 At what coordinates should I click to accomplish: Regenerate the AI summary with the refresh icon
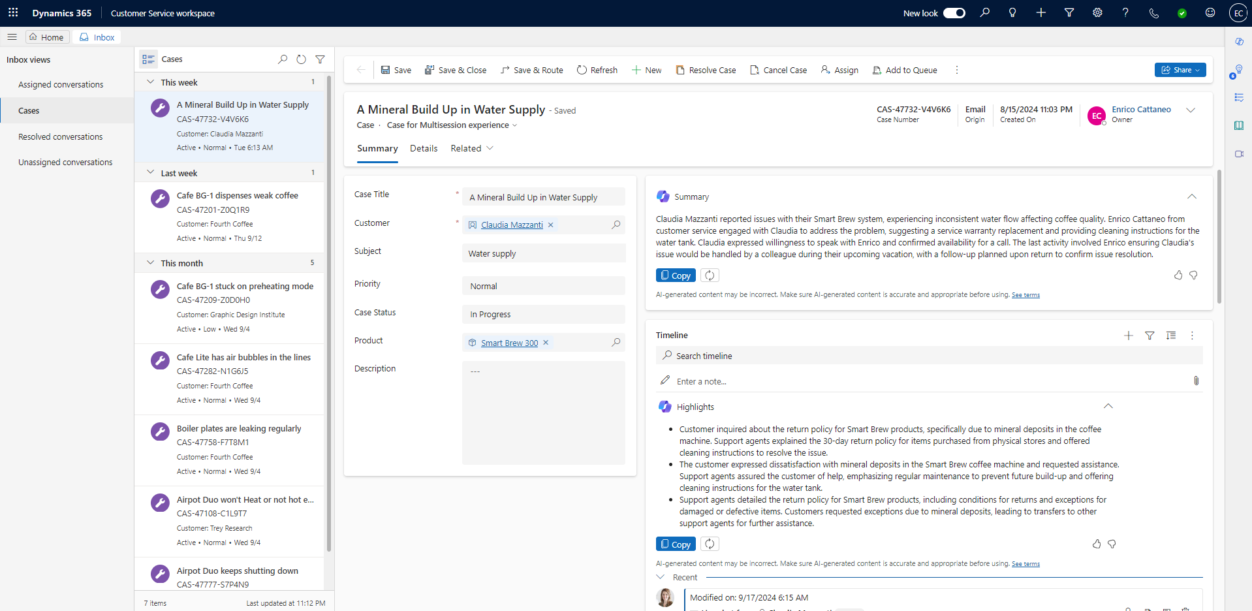click(x=710, y=275)
